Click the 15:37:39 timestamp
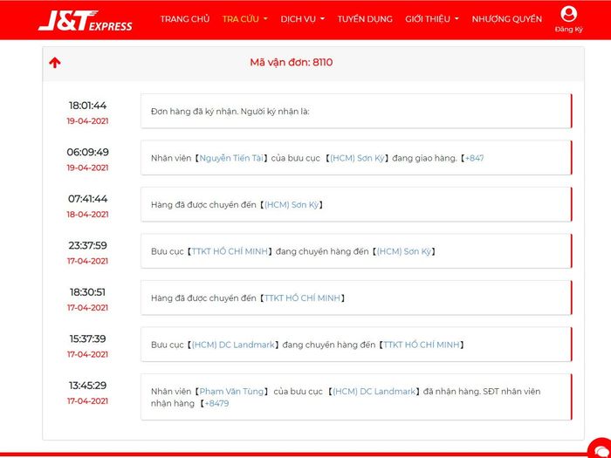The width and height of the screenshot is (611, 458). pos(87,338)
